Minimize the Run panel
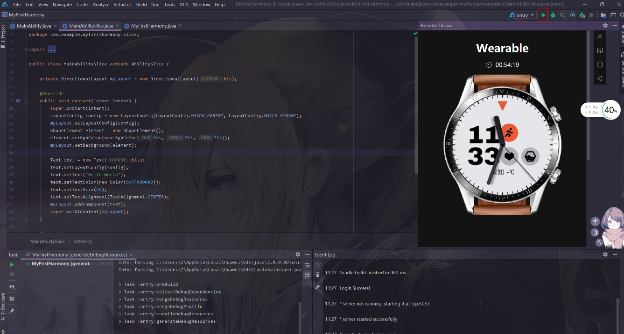This screenshot has width=624, height=334. coord(307,255)
